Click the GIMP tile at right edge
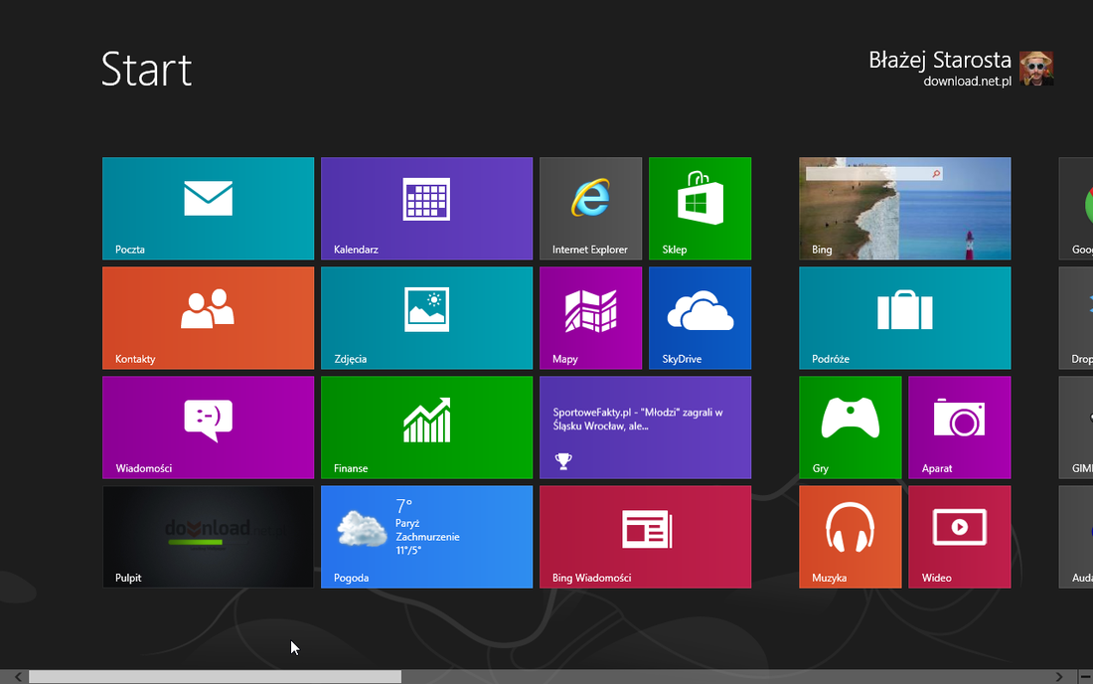Screen dimensions: 1093x684 pyautogui.click(x=1076, y=427)
